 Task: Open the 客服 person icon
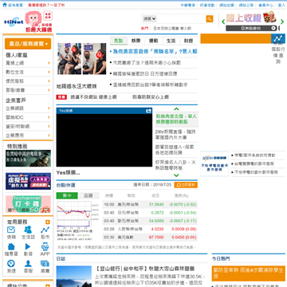click(x=28, y=264)
